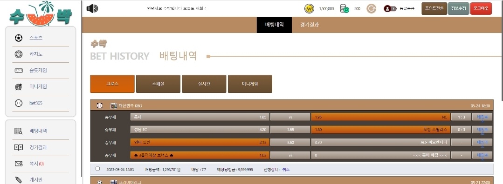Click the gold won coin balance icon

coord(309,9)
